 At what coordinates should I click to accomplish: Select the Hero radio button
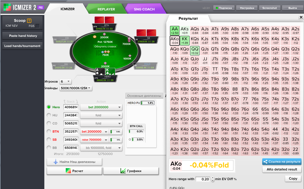click(49, 107)
